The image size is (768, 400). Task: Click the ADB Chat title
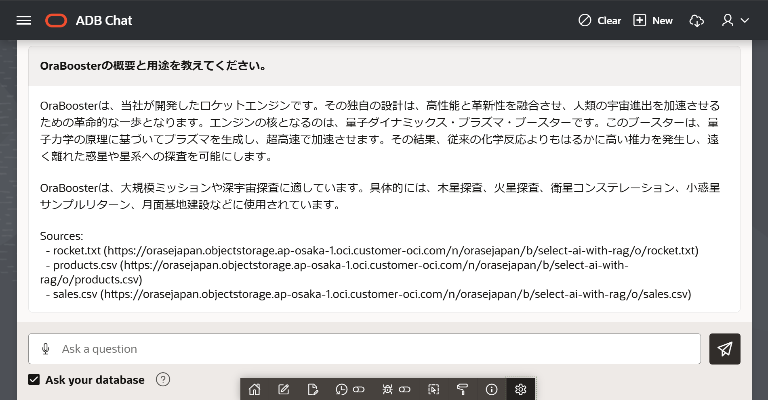click(104, 21)
